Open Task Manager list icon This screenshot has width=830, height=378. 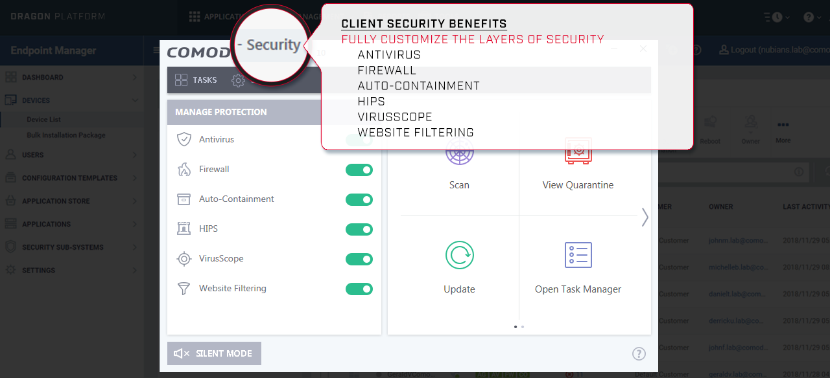[x=578, y=255]
